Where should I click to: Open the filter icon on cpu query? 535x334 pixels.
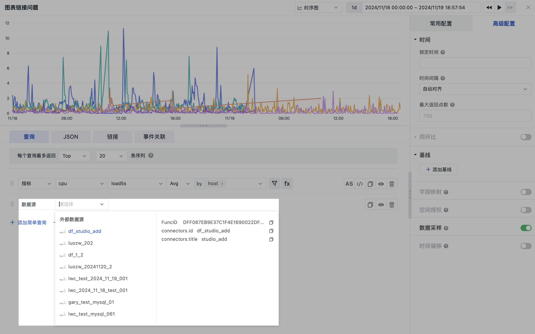pos(275,184)
